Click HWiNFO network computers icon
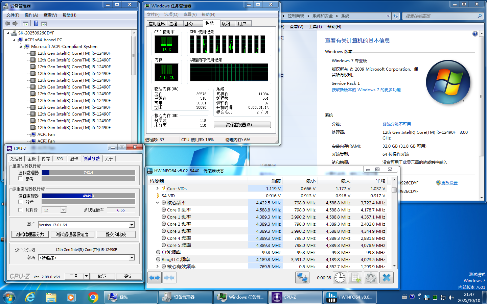487x304 pixels. click(x=302, y=278)
